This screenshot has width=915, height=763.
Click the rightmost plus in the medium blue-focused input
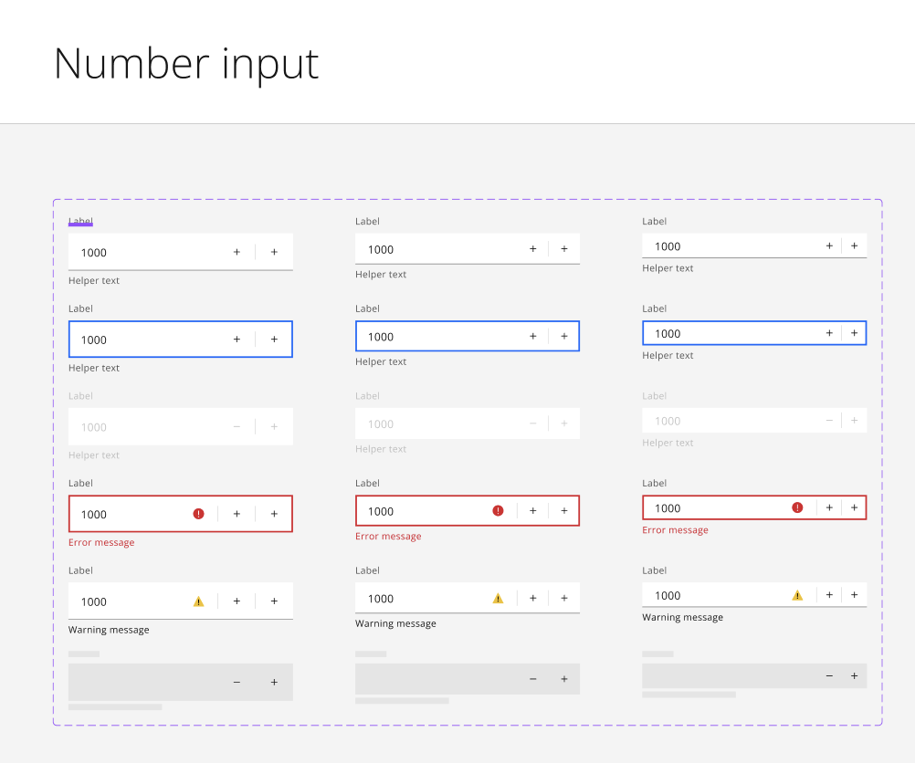tap(564, 336)
